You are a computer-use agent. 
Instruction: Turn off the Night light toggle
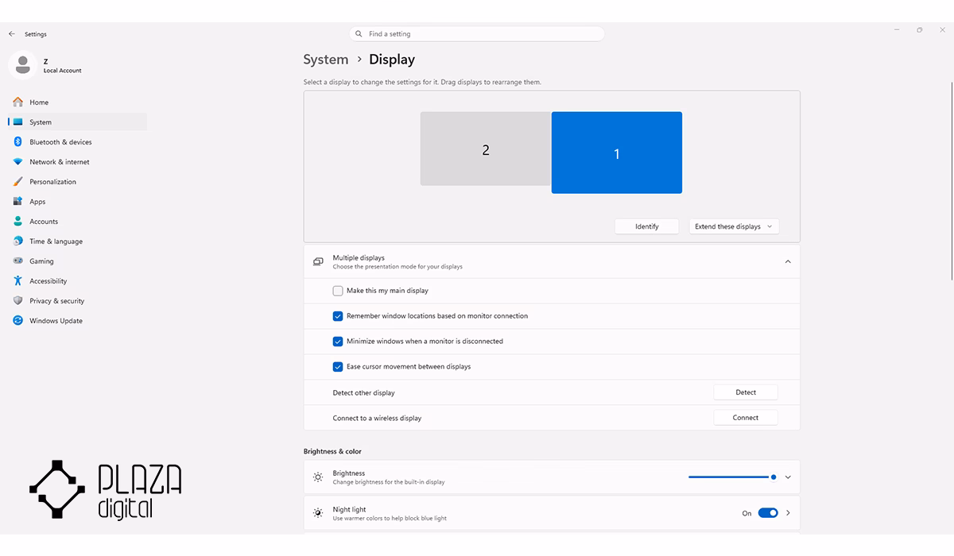pos(768,513)
